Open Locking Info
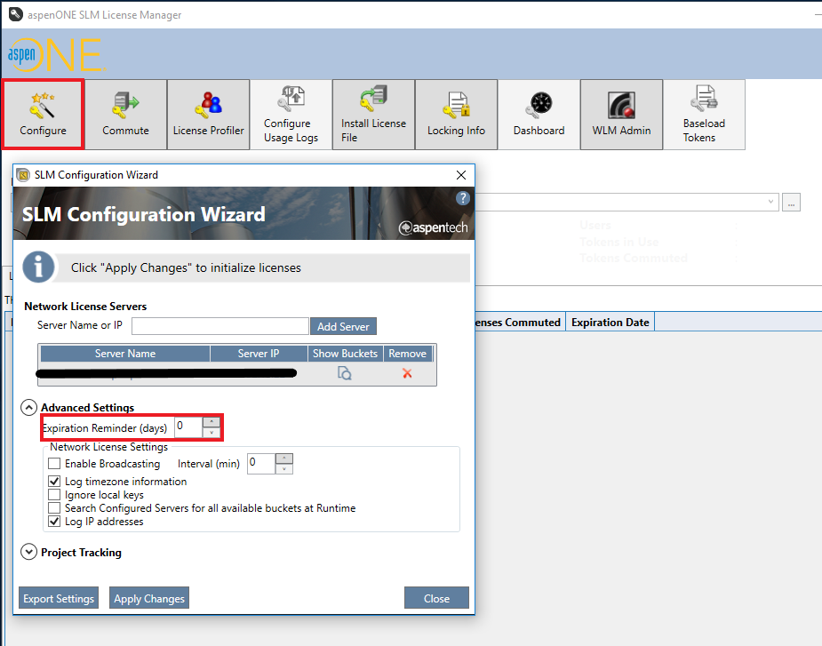The height and width of the screenshot is (646, 822). [456, 115]
